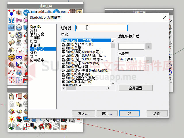Click the calculator icon in the toolbar
The width and height of the screenshot is (184, 138).
click(x=19, y=43)
